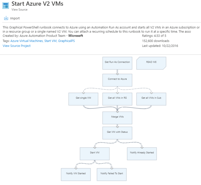Screen dimensions: 201x185
Task: Click the Import button label
Action: point(15,18)
